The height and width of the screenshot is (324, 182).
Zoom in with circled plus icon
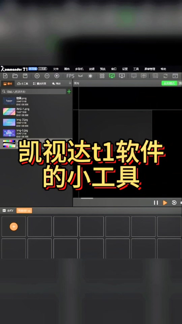click(x=37, y=76)
